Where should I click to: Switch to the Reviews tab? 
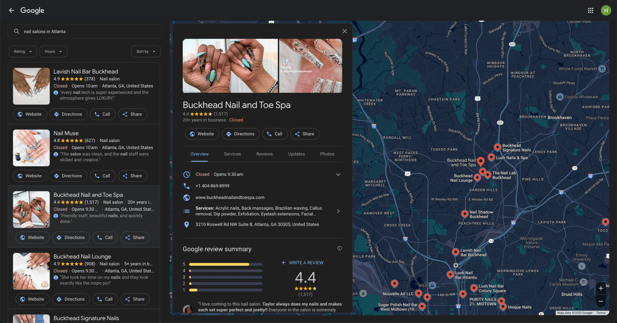click(x=265, y=154)
